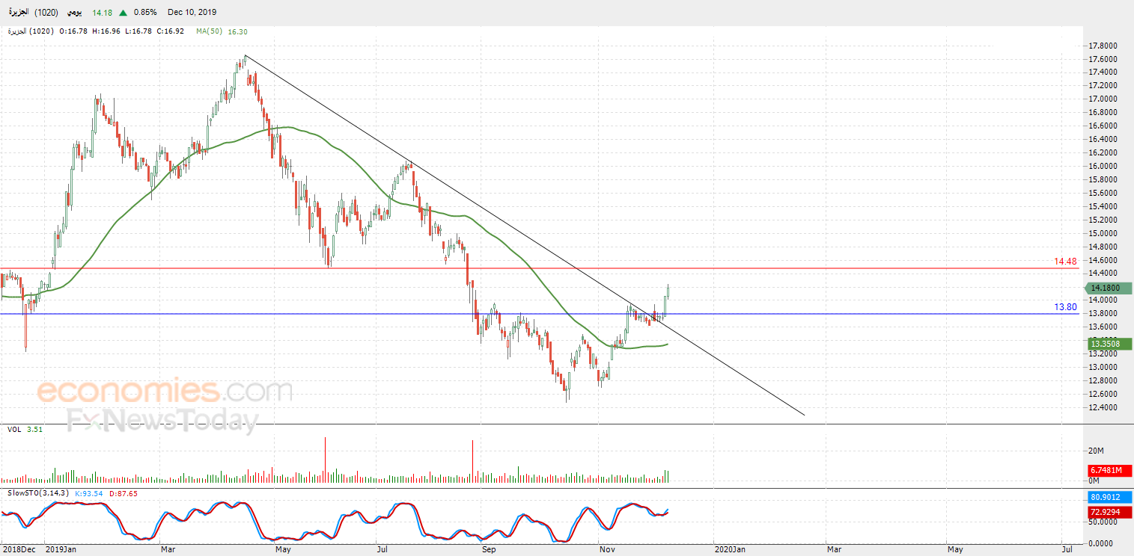Screen dimensions: 1134x556
Task: Click the D:87.65 stochastic readout
Action: point(122,493)
